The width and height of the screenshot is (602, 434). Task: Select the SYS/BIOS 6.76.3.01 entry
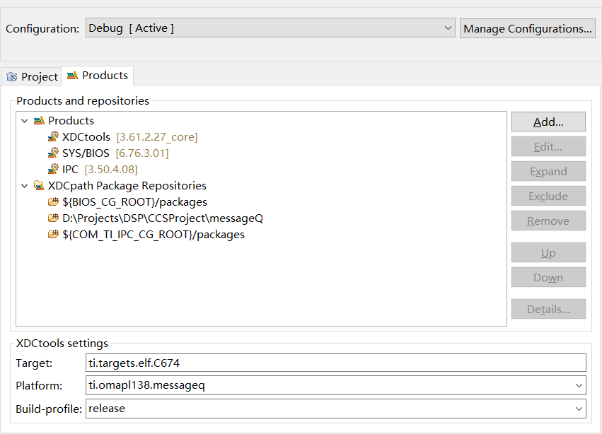(115, 153)
